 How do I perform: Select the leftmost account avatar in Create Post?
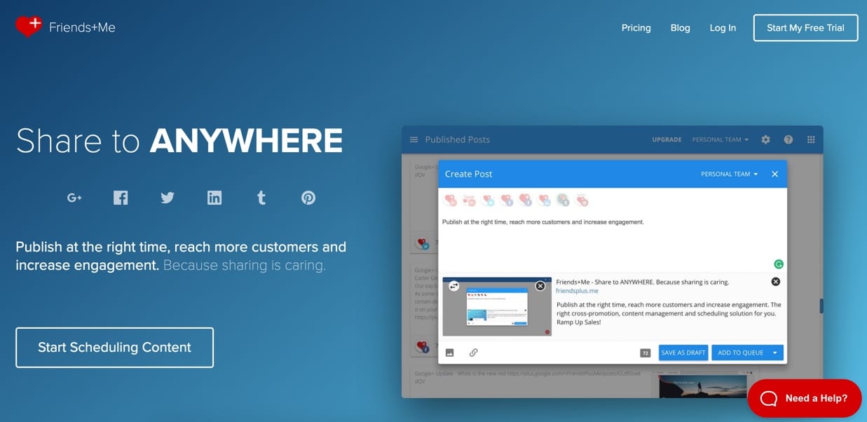451,200
